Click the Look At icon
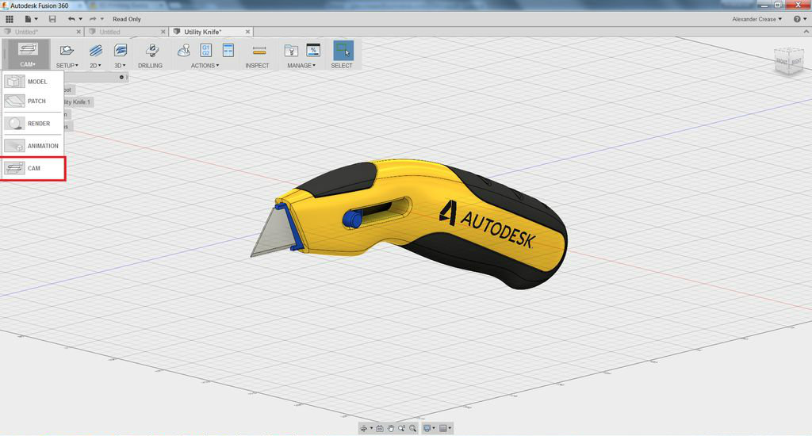This screenshot has width=812, height=436. [x=380, y=428]
